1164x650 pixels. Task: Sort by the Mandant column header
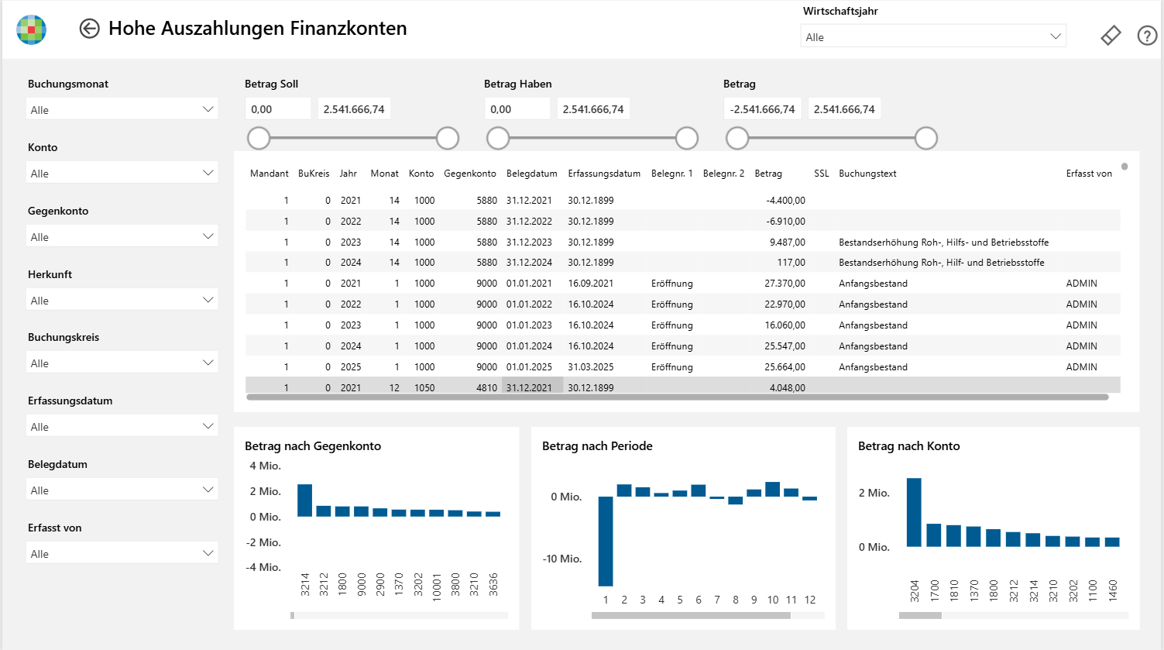coord(270,174)
